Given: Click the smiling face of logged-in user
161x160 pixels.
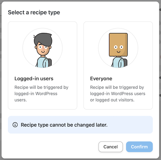Looking at the screenshot, I should tap(43, 49).
